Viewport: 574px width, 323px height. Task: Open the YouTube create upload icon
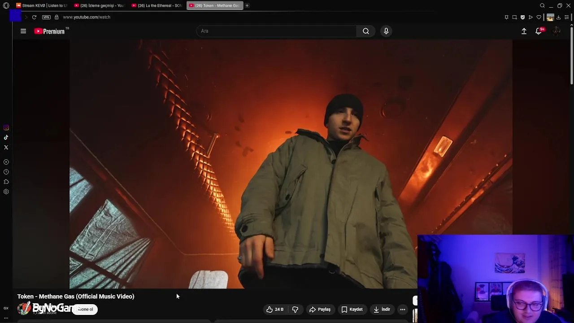524,31
